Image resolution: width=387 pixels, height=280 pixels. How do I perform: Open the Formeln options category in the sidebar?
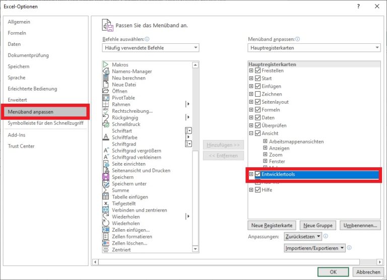tap(17, 33)
